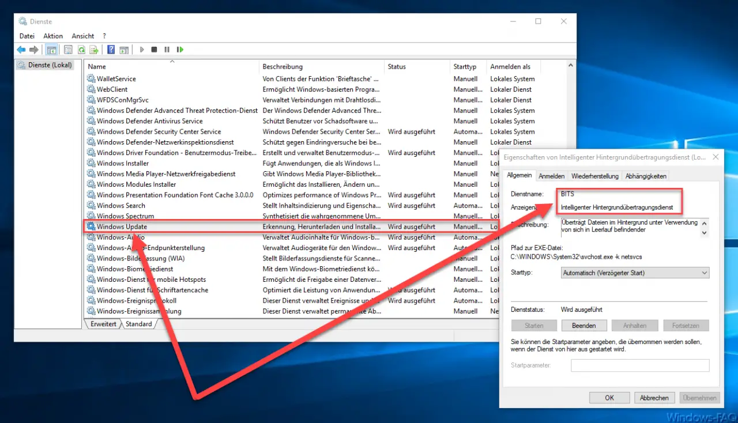Select the Windows Defender Security Center Service row
738x423 pixels.
click(326, 131)
